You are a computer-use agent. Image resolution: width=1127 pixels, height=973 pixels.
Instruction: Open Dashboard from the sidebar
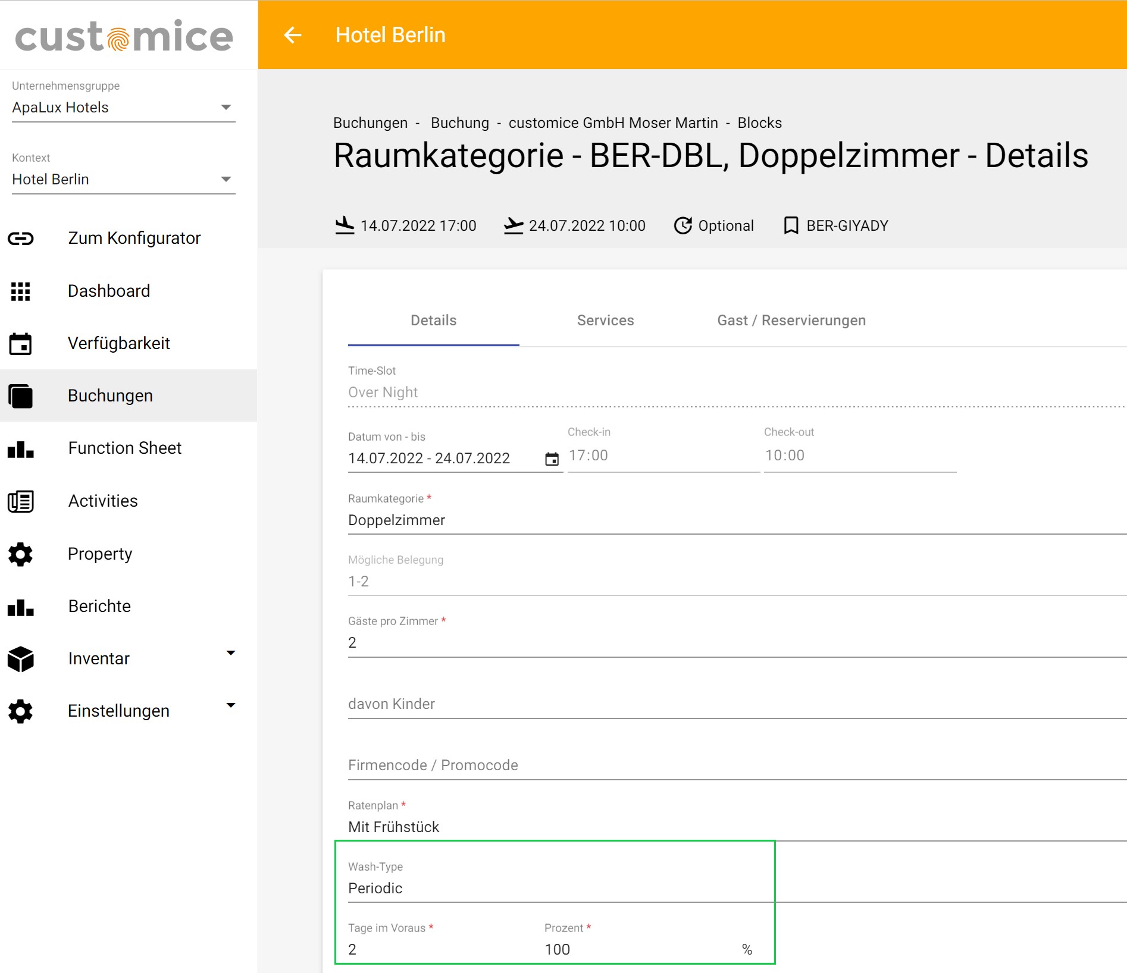[x=129, y=291]
